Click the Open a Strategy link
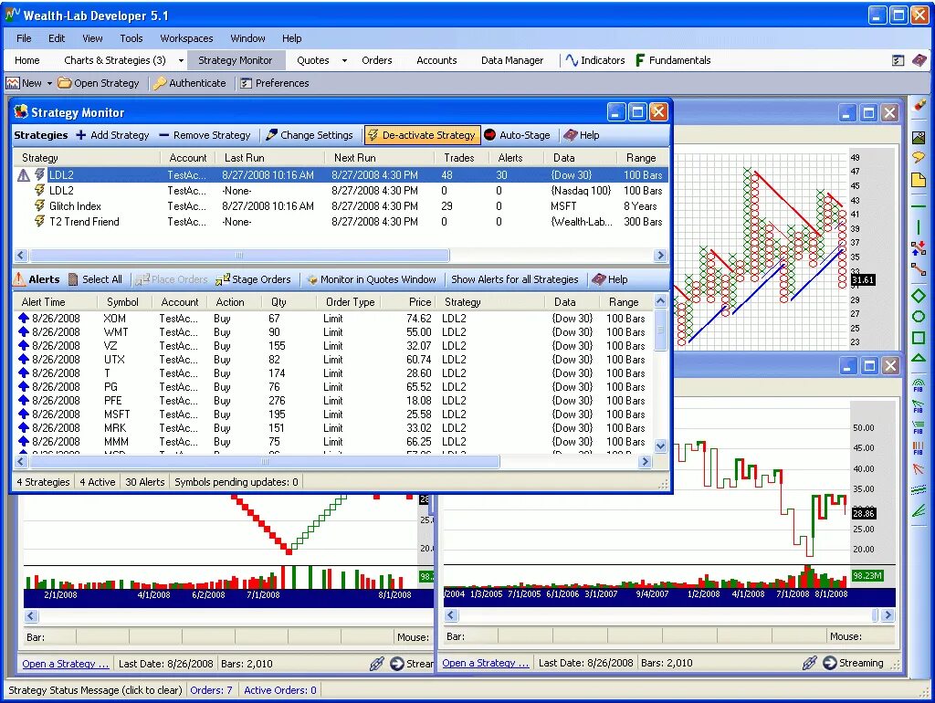935x703 pixels. [x=64, y=663]
